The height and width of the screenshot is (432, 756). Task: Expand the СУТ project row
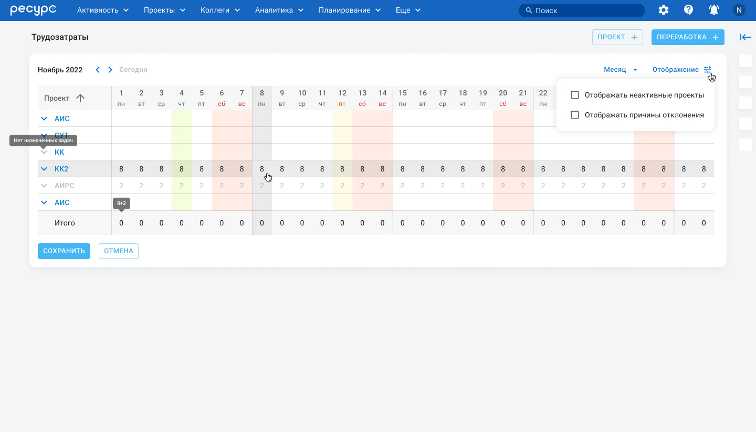[44, 135]
